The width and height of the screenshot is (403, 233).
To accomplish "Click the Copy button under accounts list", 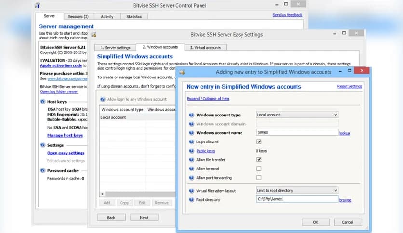I will 124,203.
